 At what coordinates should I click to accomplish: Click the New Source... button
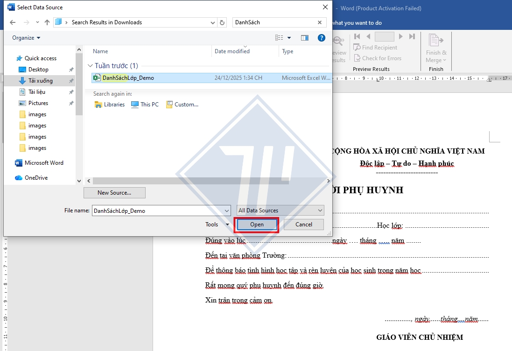tap(114, 192)
